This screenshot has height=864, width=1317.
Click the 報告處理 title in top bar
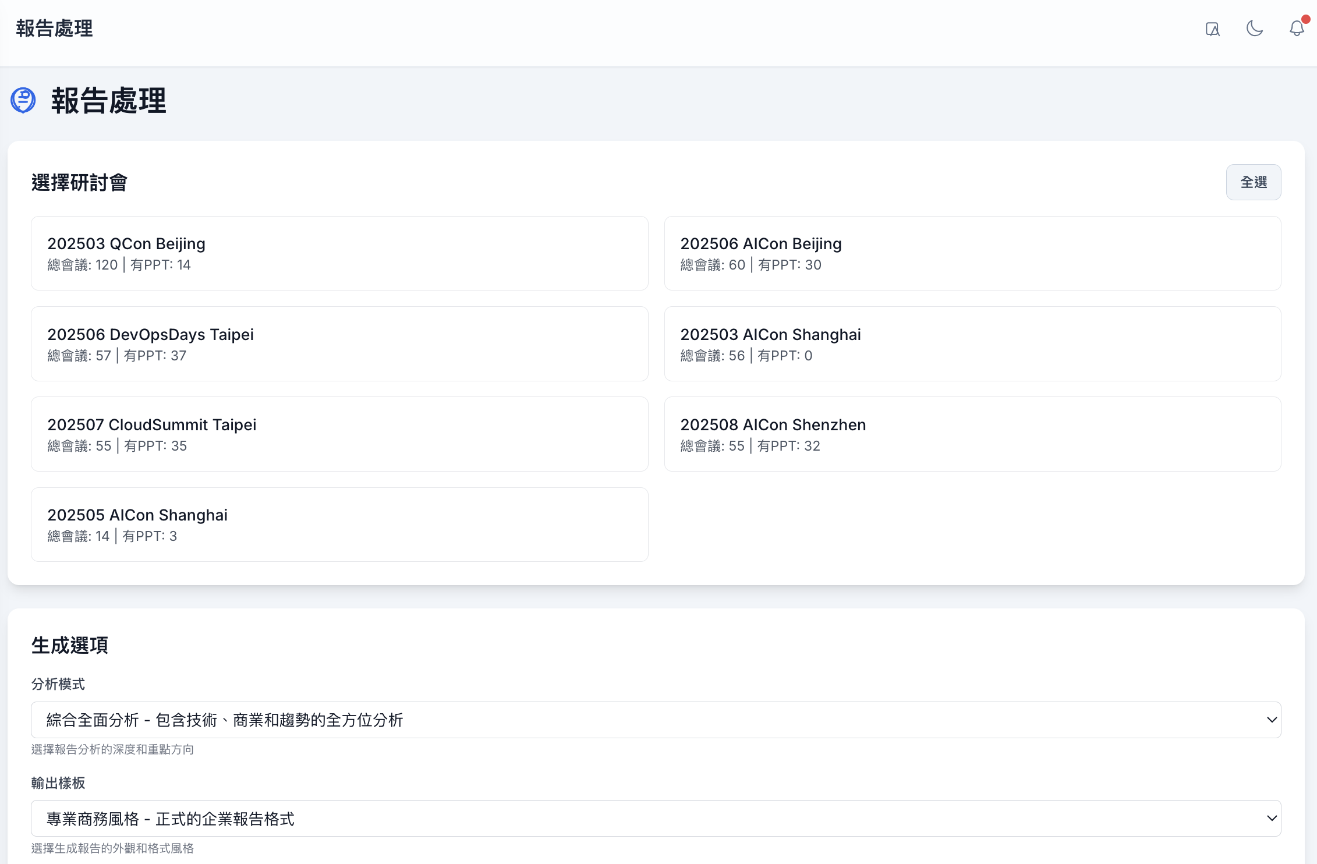54,29
